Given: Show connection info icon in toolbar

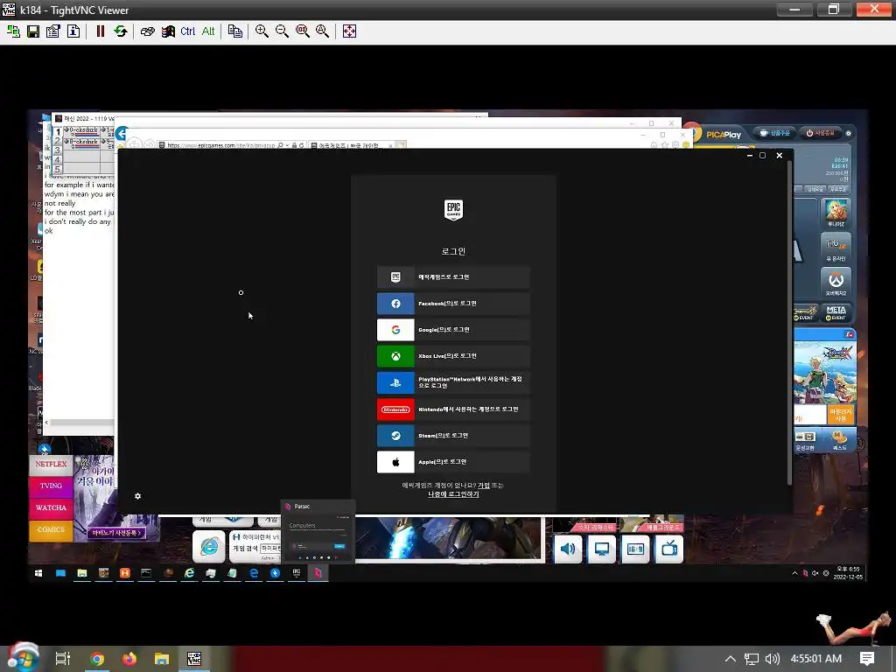Looking at the screenshot, I should coord(73,31).
